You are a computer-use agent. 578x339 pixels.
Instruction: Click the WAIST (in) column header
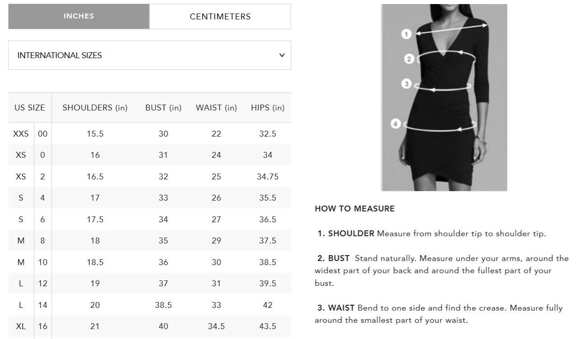pyautogui.click(x=216, y=108)
